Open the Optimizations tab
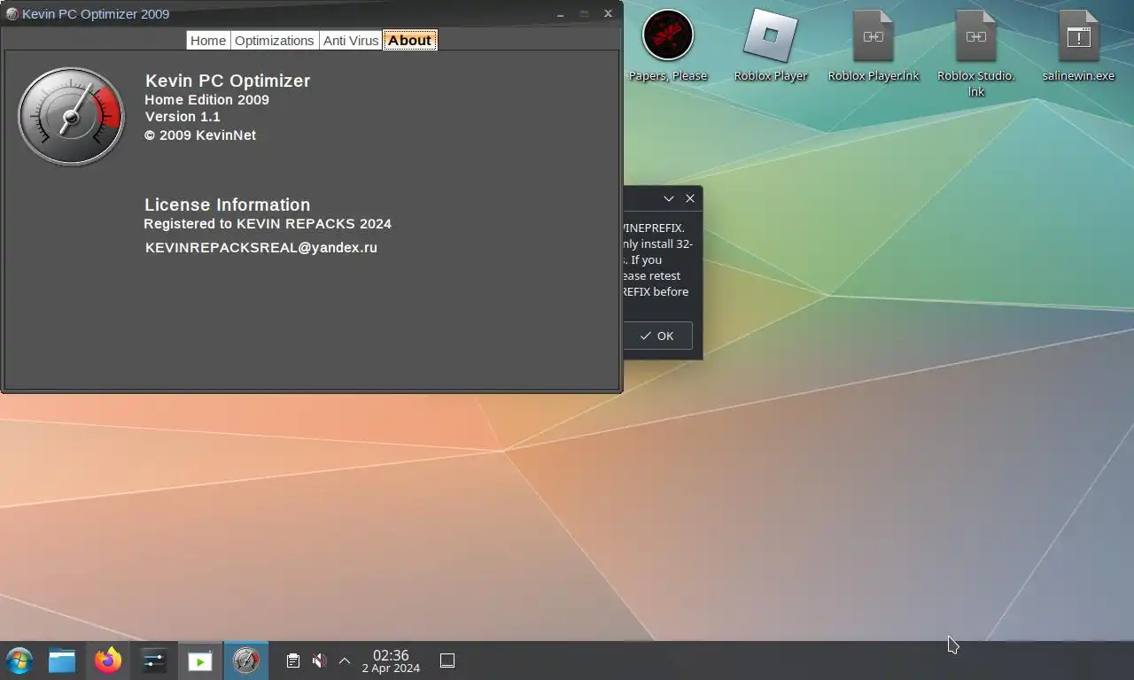 [275, 41]
